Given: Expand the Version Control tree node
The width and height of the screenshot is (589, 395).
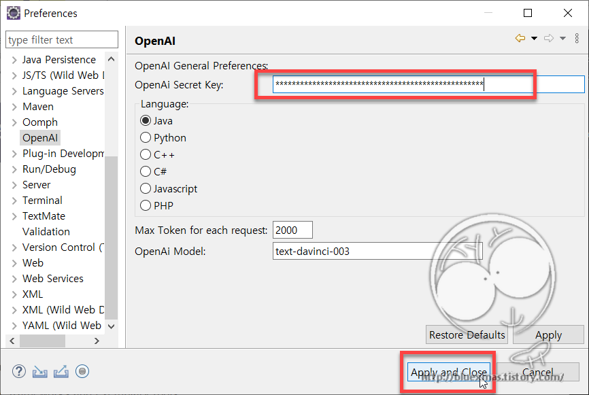Looking at the screenshot, I should click(14, 248).
